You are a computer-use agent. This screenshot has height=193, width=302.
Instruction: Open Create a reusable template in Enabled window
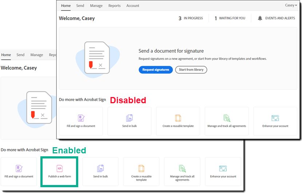[142, 172]
